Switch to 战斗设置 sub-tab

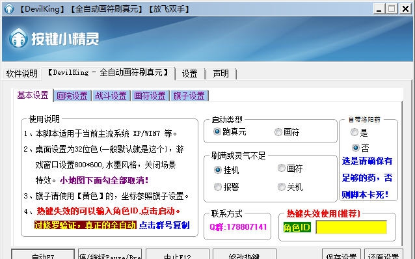coord(111,96)
